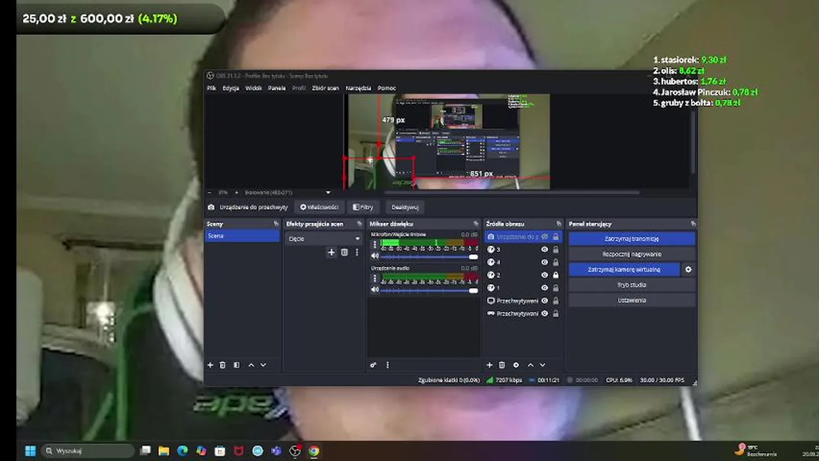Image resolution: width=819 pixels, height=461 pixels.
Task: Hide source 4 with its eye icon
Action: click(545, 263)
